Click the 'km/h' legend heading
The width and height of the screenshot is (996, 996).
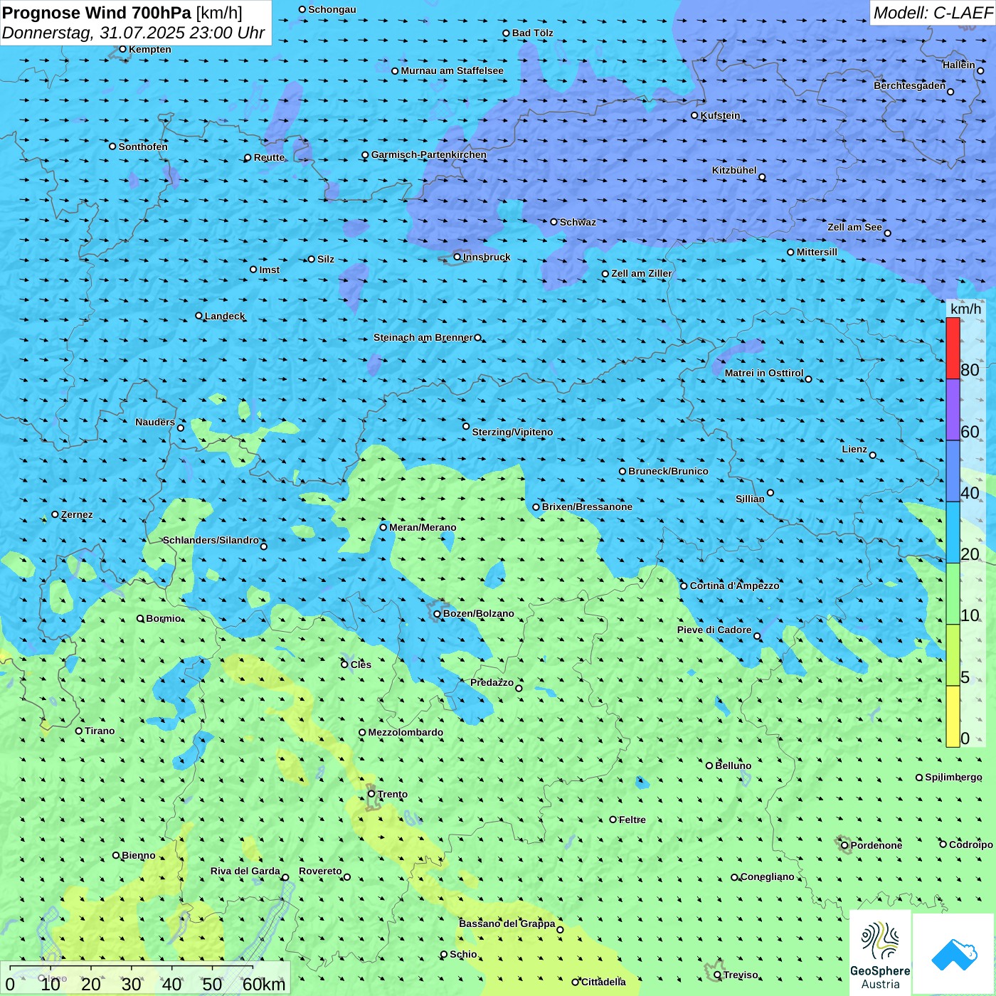965,309
